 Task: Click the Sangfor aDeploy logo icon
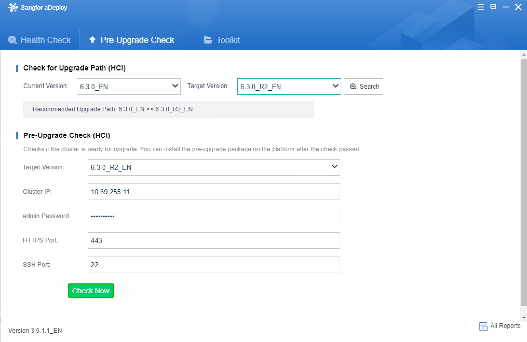pyautogui.click(x=13, y=8)
